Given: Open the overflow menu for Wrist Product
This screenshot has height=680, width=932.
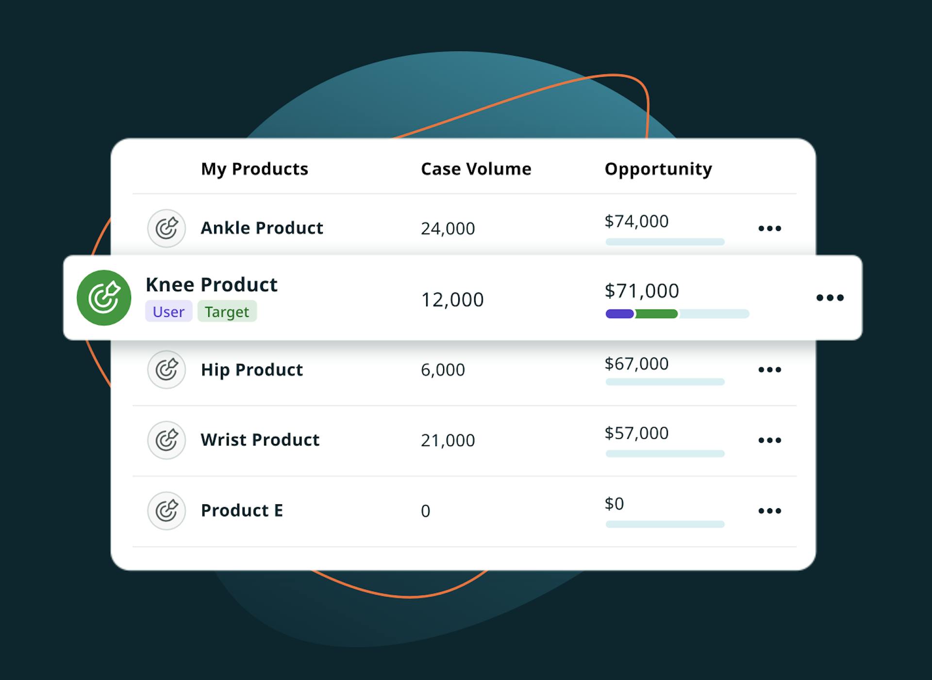Looking at the screenshot, I should click(769, 440).
